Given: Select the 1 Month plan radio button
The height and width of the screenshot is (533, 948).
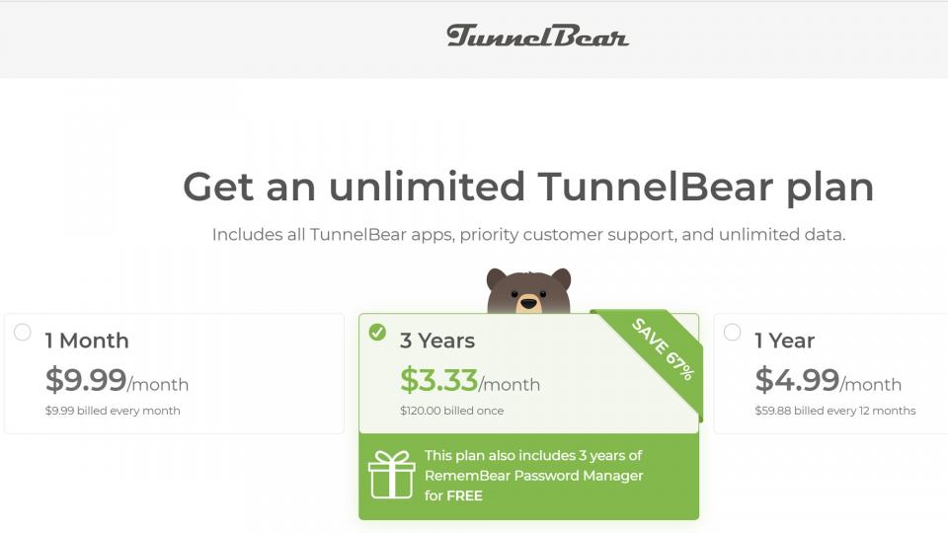Looking at the screenshot, I should click(x=23, y=333).
